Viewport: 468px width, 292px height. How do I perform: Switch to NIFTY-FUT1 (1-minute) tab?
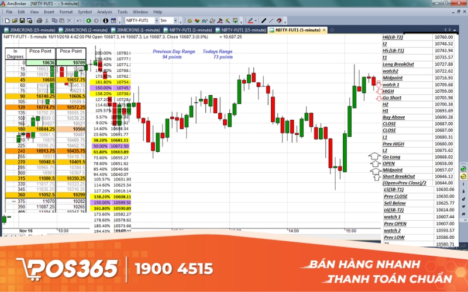pyautogui.click(x=188, y=30)
